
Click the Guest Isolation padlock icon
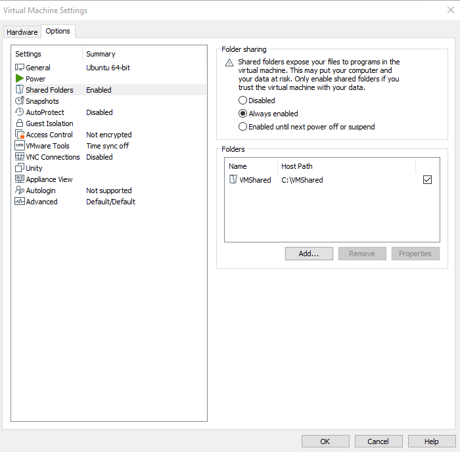(19, 123)
